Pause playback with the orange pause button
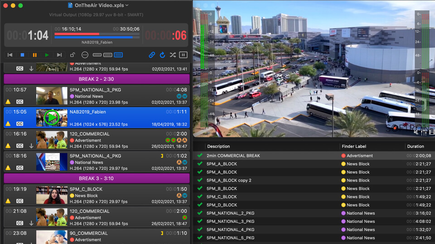The image size is (435, 244). point(35,55)
